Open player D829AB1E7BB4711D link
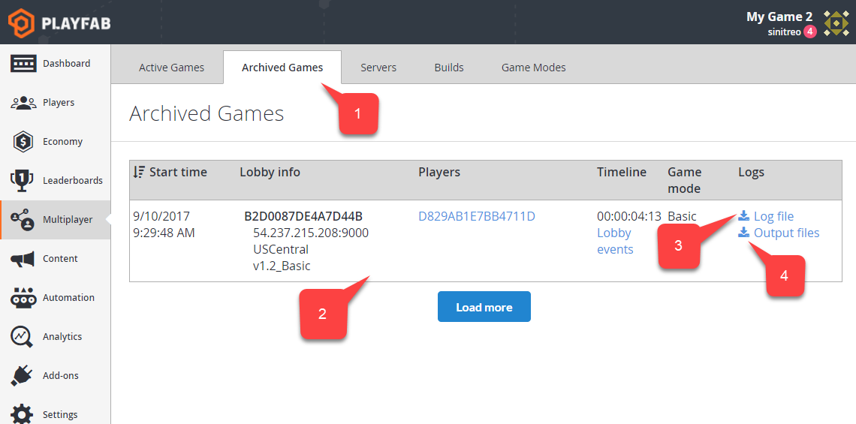 (477, 217)
